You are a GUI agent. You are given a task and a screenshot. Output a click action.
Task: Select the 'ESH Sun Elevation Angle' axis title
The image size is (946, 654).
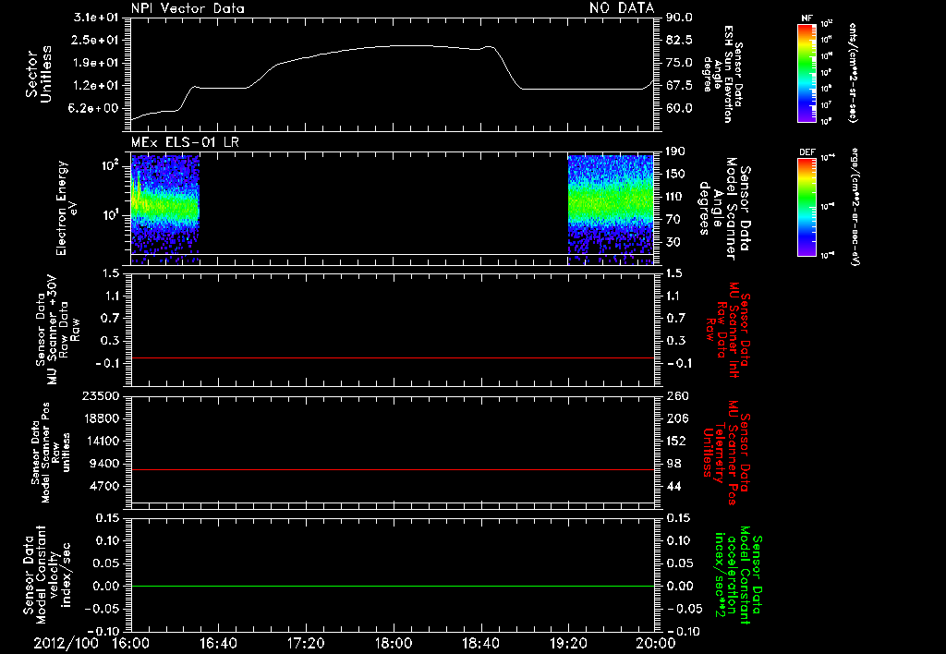tap(723, 74)
